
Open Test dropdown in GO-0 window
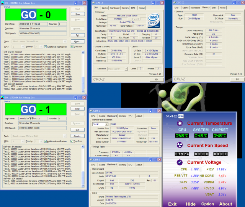tap(65, 42)
